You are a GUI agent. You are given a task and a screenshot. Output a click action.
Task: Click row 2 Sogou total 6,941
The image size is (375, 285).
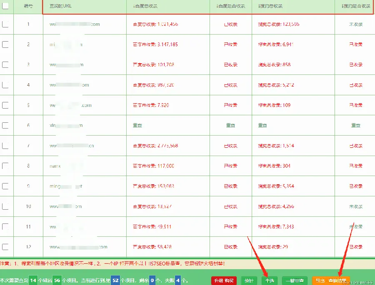point(276,45)
